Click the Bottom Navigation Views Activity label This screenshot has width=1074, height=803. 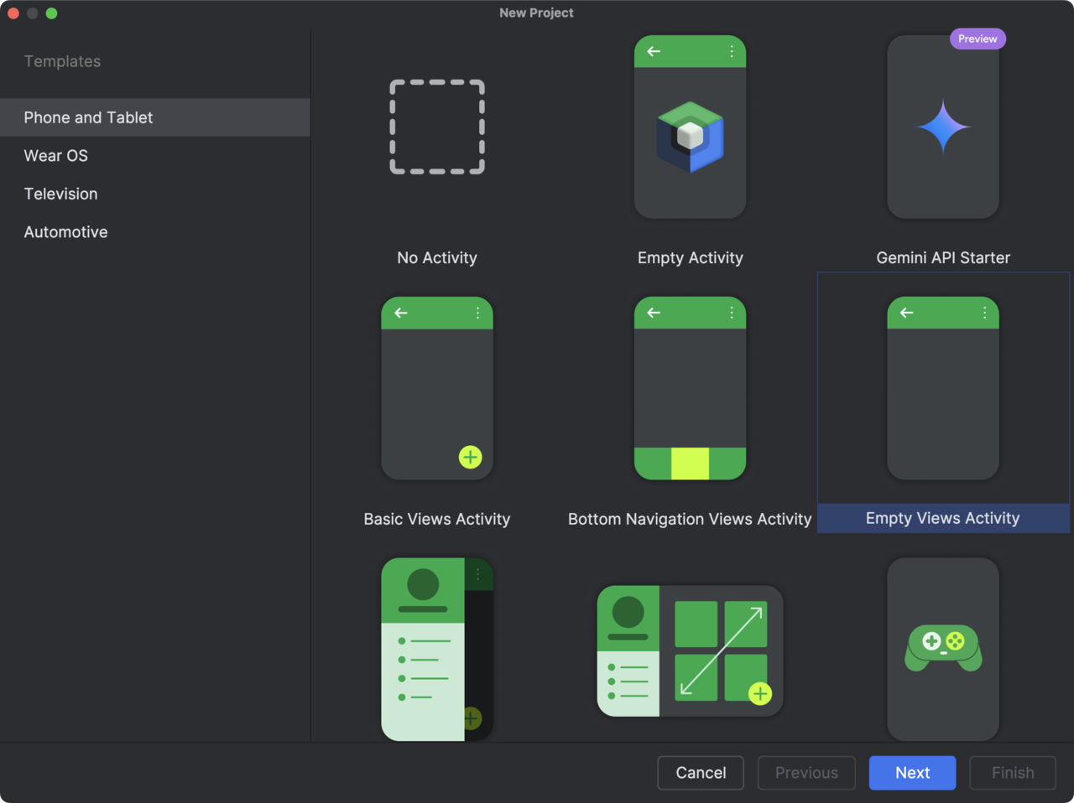(690, 519)
